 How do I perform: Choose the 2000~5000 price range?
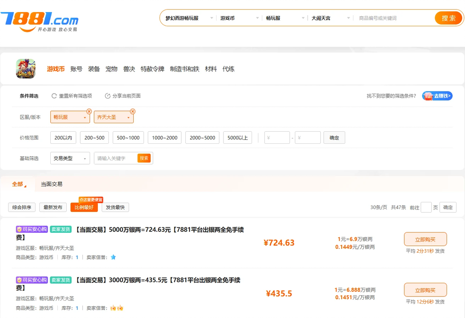202,138
